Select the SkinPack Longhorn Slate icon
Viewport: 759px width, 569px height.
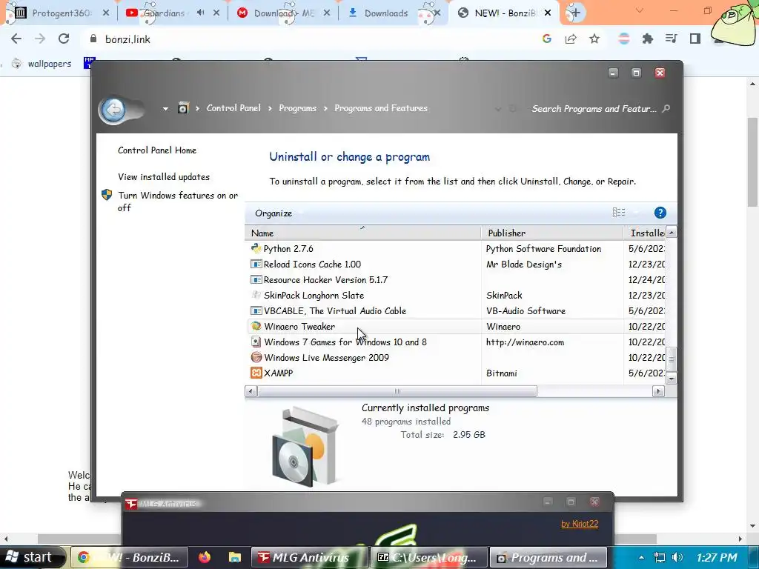(x=256, y=295)
